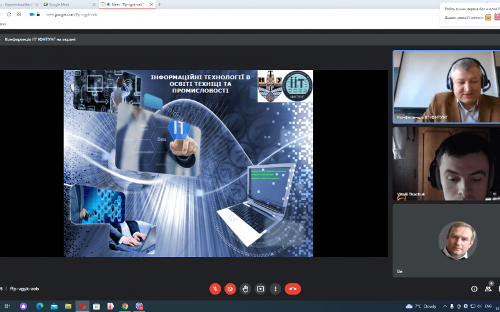The width and height of the screenshot is (500, 312).
Task: Open a new browser tab with plus
Action: tap(160, 4)
